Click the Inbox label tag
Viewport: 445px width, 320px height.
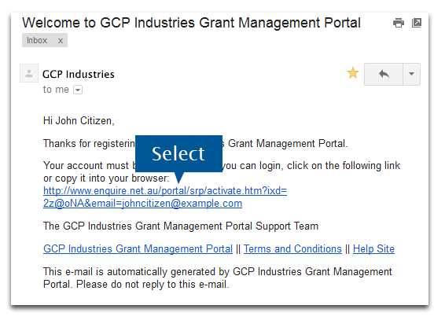click(x=37, y=40)
